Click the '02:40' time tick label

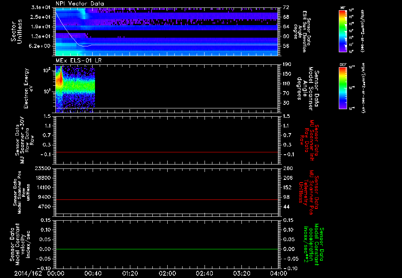point(204,273)
